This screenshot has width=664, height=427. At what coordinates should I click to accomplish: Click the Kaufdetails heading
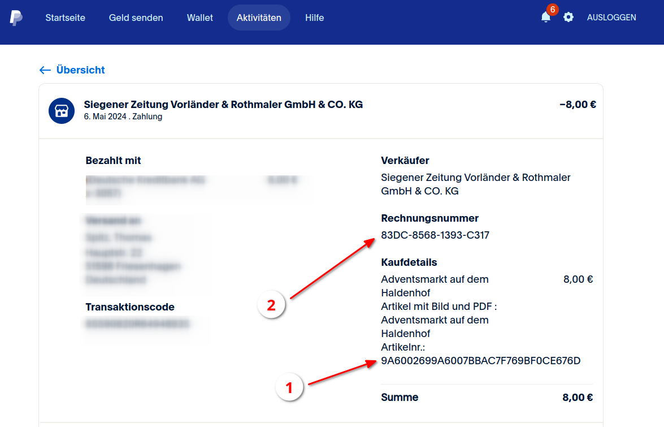[x=409, y=262]
